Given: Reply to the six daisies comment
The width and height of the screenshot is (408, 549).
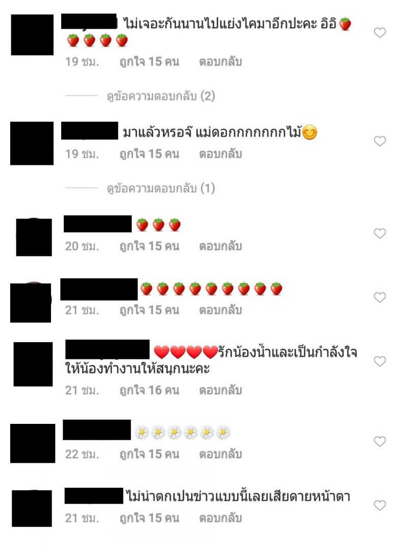Looking at the screenshot, I should [x=221, y=454].
